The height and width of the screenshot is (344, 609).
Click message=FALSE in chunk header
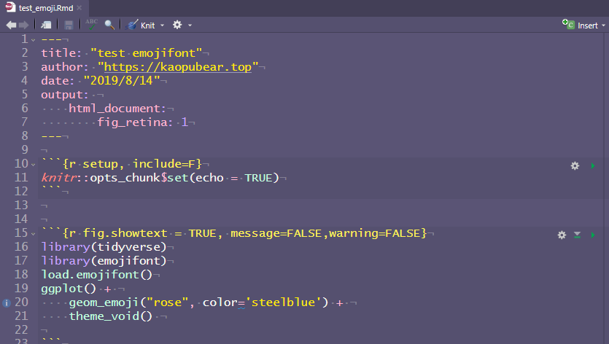pos(276,233)
